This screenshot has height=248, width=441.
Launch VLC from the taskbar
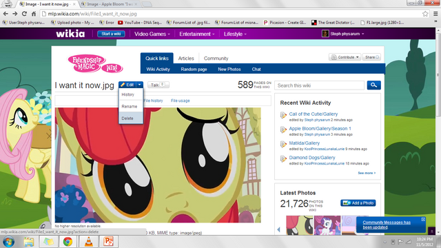point(88,242)
